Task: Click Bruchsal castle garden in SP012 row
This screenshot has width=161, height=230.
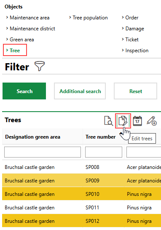Action: [30, 221]
